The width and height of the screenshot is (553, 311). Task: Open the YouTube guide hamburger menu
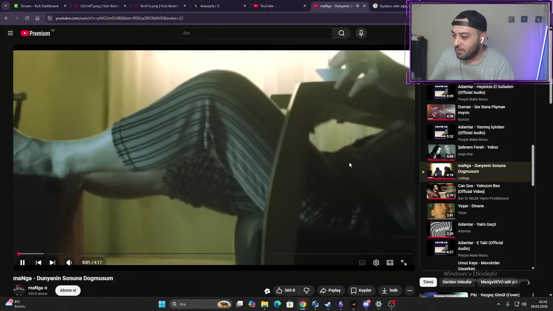(x=10, y=33)
